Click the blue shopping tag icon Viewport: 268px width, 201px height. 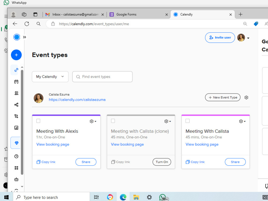(x=256, y=24)
